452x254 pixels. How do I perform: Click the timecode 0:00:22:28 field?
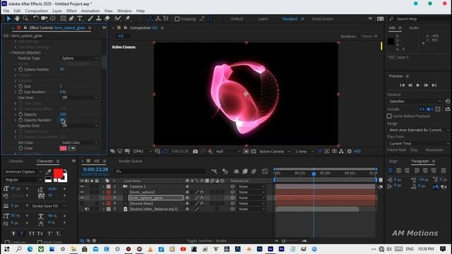click(x=95, y=169)
